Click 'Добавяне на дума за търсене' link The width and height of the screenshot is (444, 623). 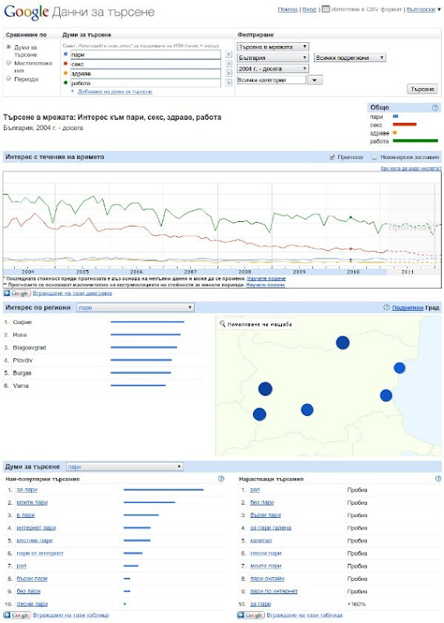click(115, 91)
